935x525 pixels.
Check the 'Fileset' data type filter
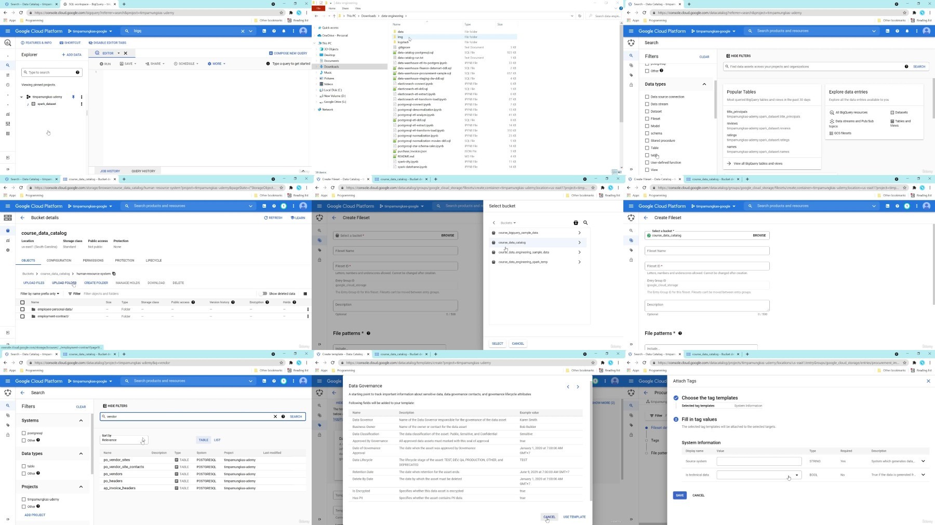pos(647,119)
